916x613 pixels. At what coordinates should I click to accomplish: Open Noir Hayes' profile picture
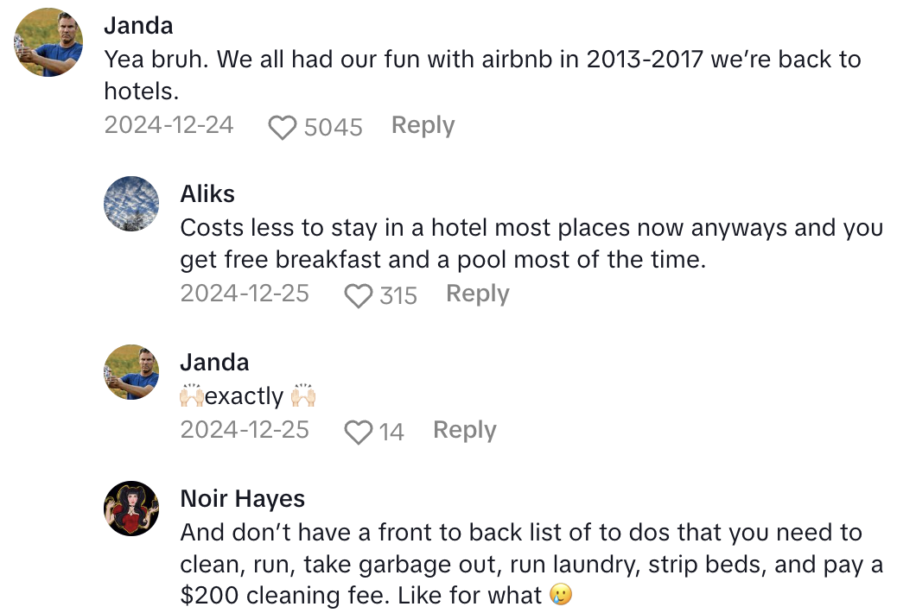131,509
